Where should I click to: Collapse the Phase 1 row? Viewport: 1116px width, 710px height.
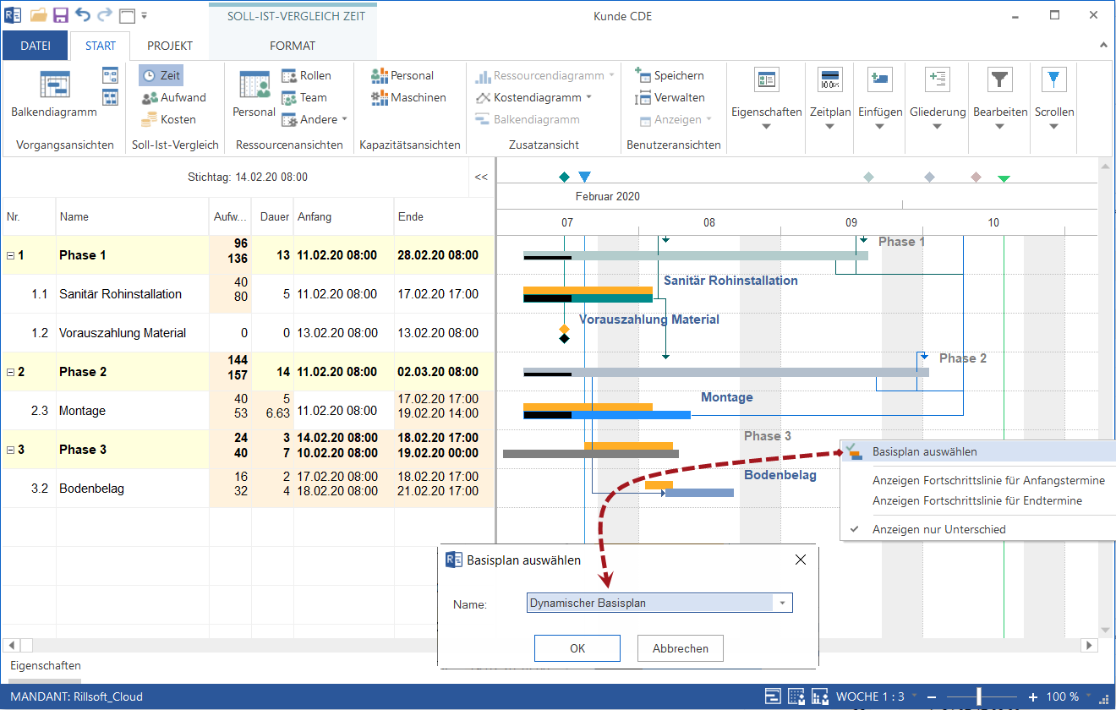pos(10,255)
